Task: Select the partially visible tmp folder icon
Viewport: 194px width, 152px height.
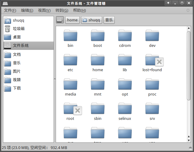Action: click(x=98, y=133)
